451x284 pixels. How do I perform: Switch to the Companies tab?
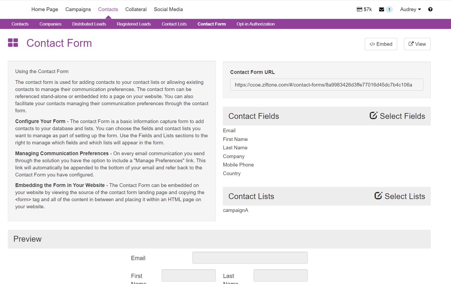pos(50,24)
